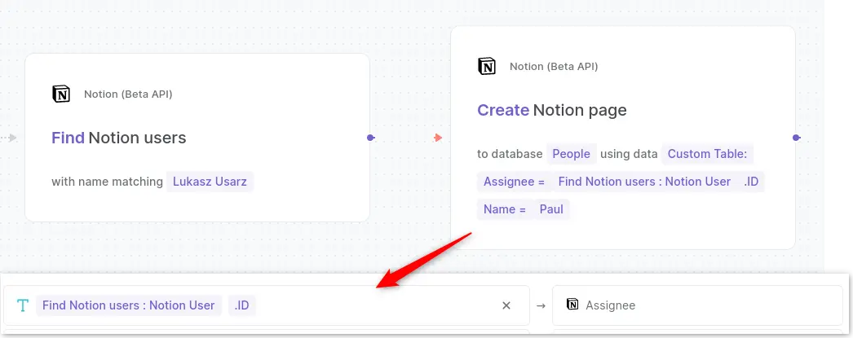Image resolution: width=853 pixels, height=338 pixels.
Task: Click output connector dot of Find Notion users
Action: [370, 138]
